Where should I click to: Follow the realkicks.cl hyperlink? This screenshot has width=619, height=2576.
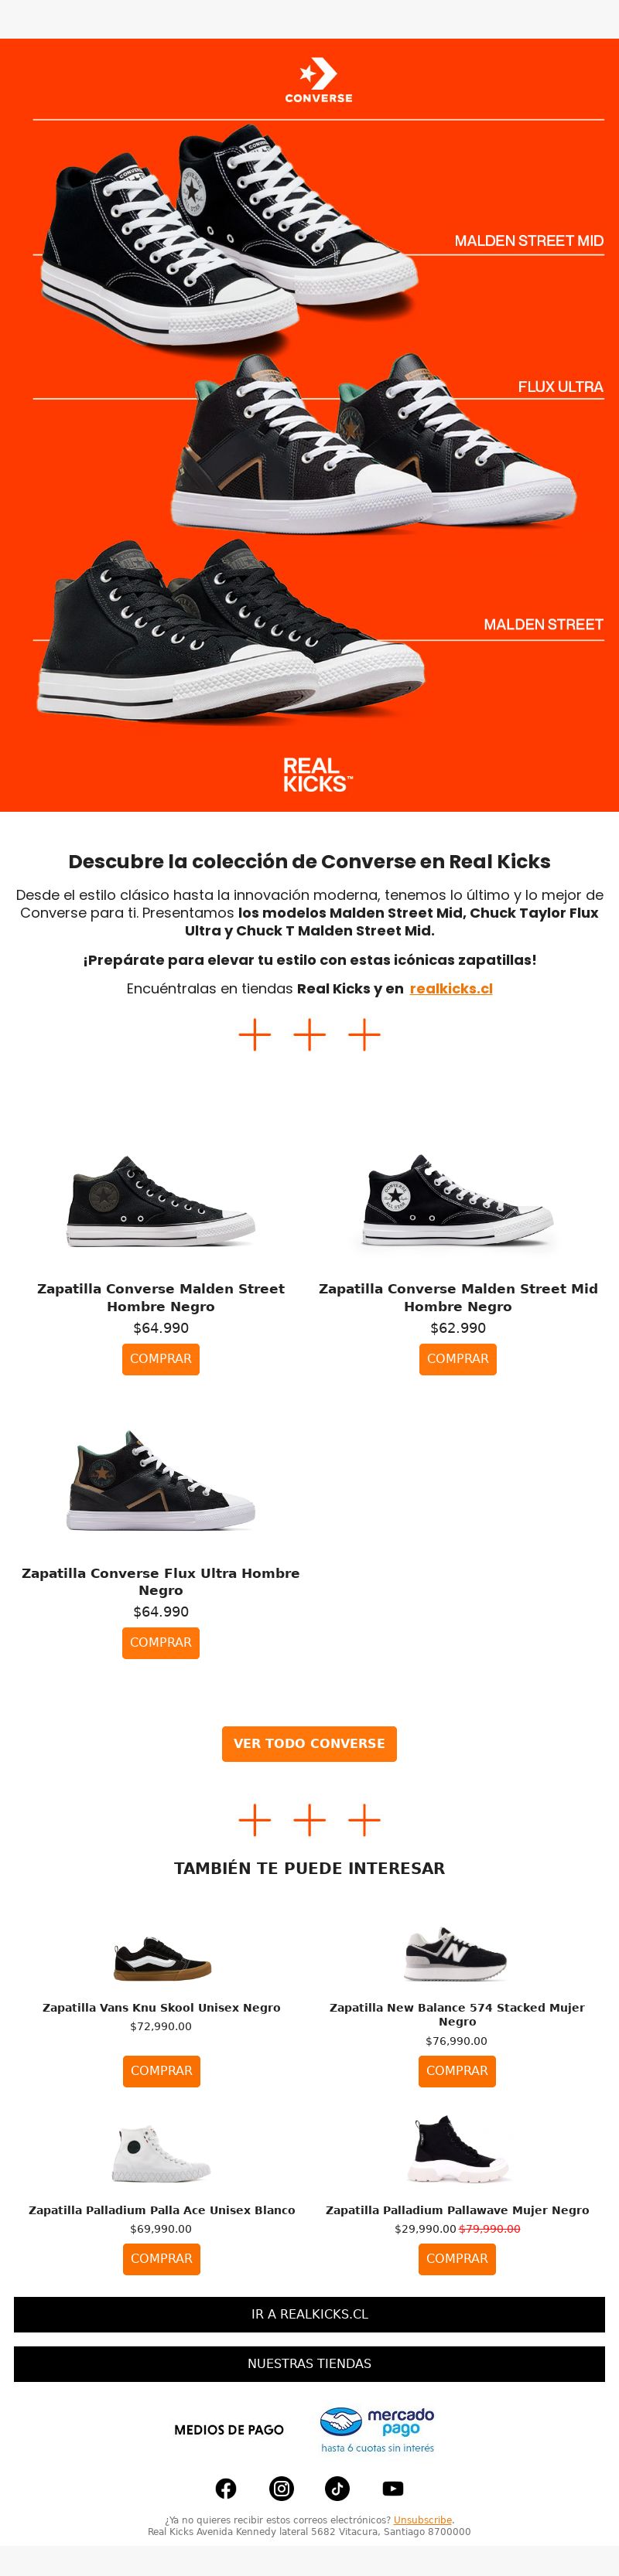tap(451, 989)
